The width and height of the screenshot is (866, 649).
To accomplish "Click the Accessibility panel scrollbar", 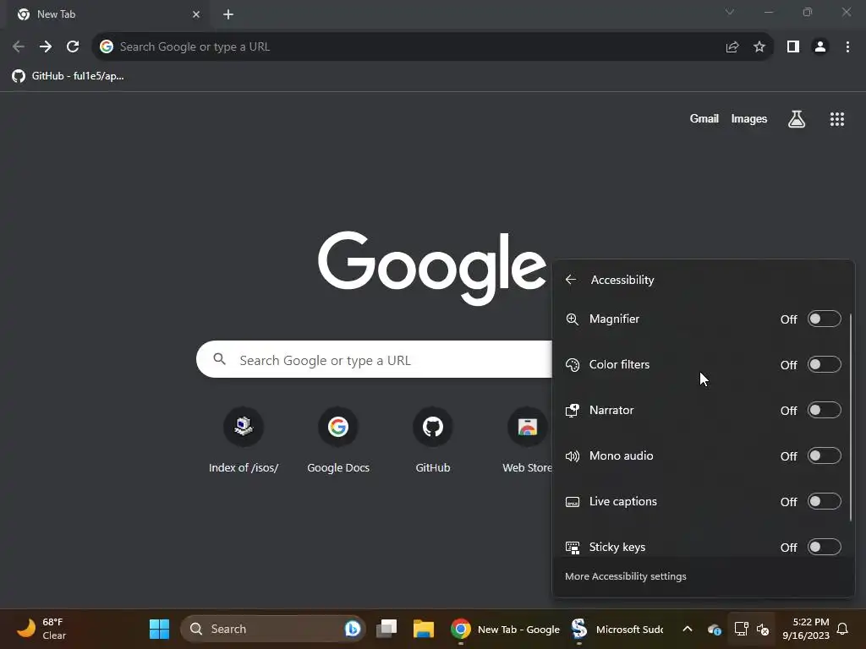I will pos(851,417).
